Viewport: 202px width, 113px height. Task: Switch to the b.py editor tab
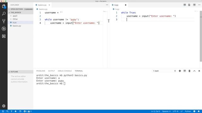tap(116, 5)
